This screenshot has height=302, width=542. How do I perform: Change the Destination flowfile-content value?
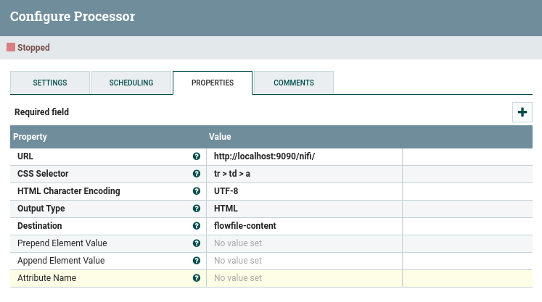click(x=304, y=226)
